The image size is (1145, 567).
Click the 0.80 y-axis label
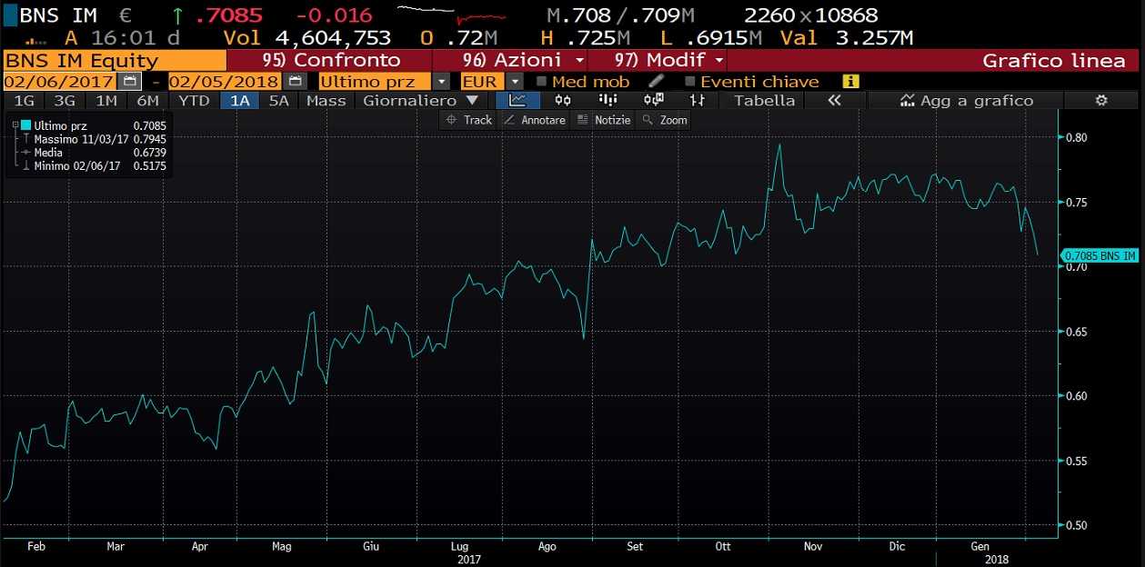(x=1077, y=138)
